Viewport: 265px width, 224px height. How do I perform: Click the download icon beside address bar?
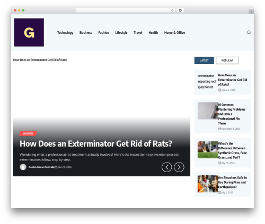tap(180, 11)
